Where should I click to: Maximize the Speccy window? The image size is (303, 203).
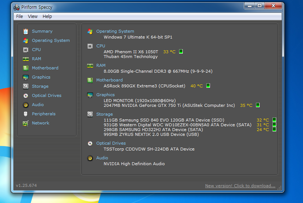(x=260, y=6)
